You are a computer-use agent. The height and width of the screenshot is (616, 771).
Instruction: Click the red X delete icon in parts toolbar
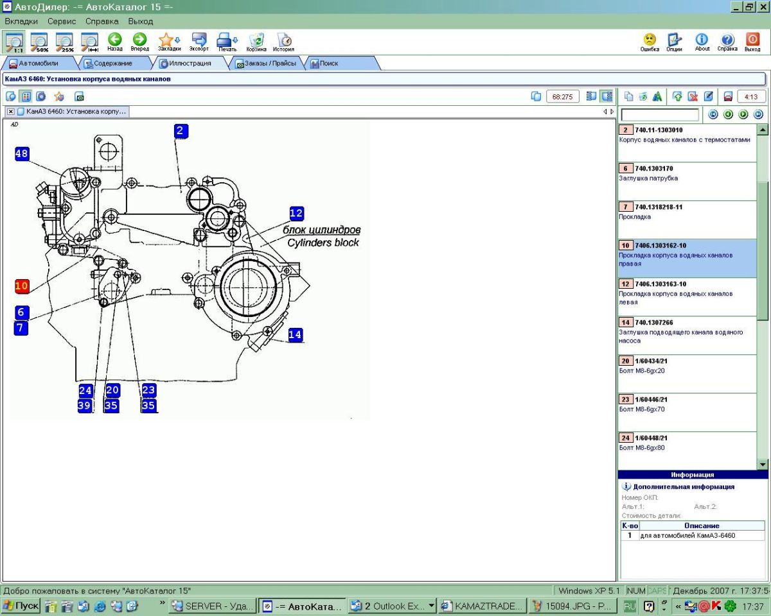(693, 96)
